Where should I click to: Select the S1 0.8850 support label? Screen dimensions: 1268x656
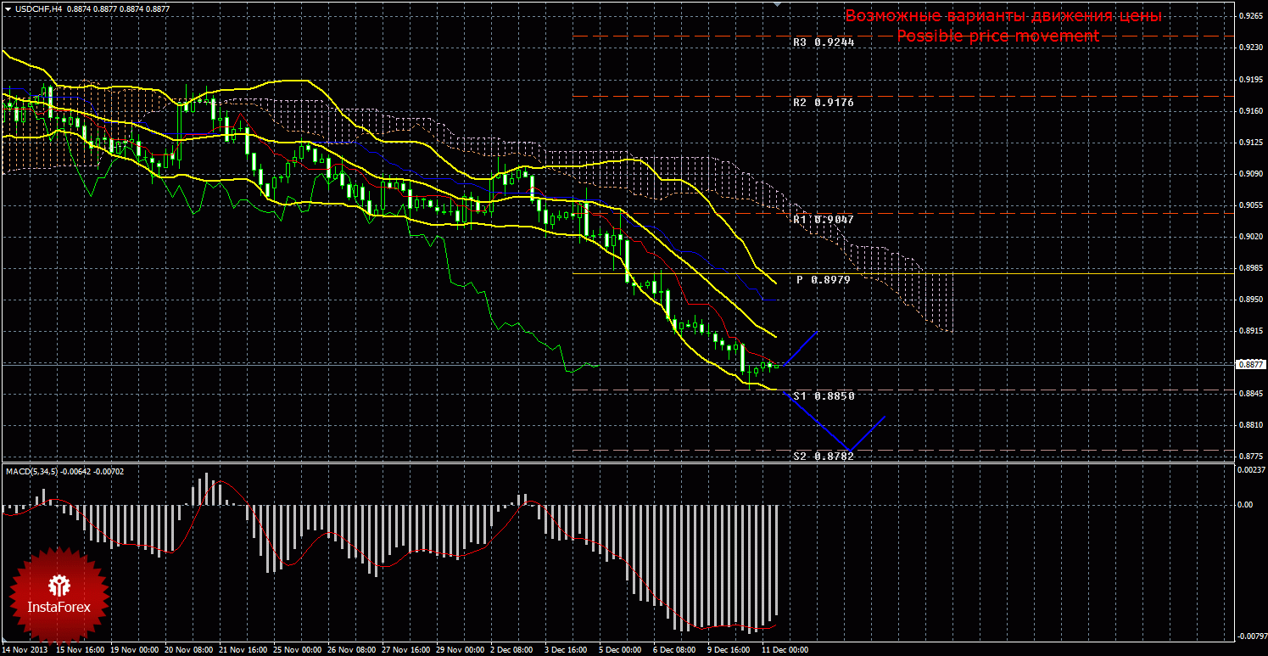point(824,396)
